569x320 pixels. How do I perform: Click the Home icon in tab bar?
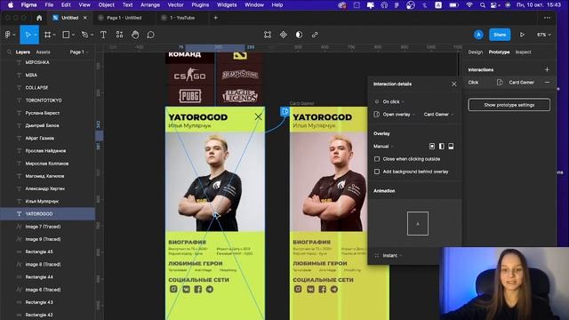pyautogui.click(x=39, y=18)
